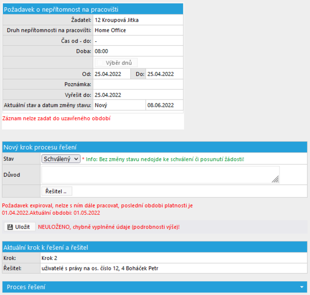This screenshot has width=310, height=295.
Task: Click the Doba value 08:00
Action: (x=101, y=51)
